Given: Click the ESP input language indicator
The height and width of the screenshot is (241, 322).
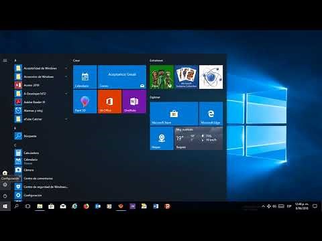Looking at the screenshot, I should (x=289, y=206).
